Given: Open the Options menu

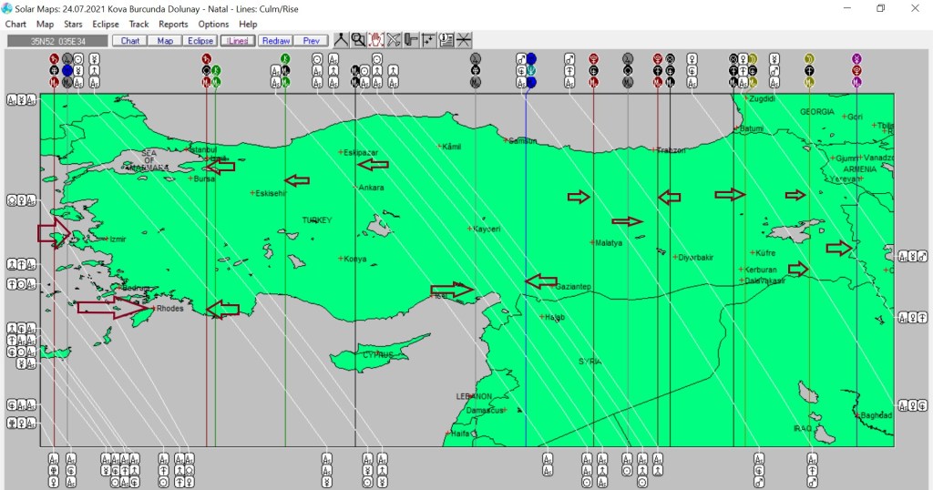Looking at the screenshot, I should click(x=213, y=25).
